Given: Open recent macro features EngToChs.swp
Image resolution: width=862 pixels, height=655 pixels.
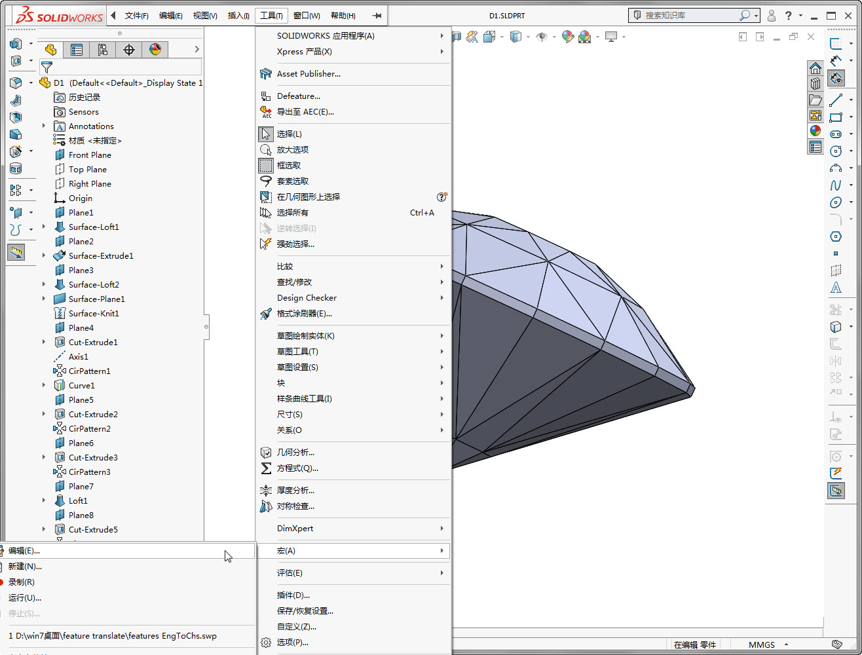Looking at the screenshot, I should coord(127,636).
